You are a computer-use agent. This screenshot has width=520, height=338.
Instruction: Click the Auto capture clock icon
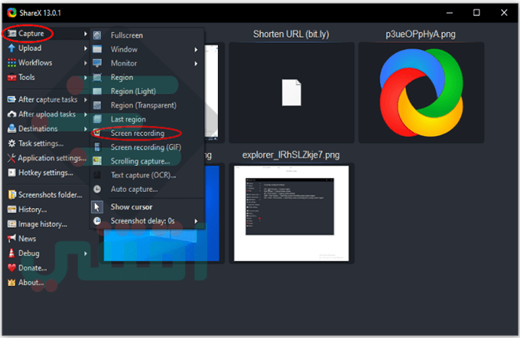coord(97,189)
